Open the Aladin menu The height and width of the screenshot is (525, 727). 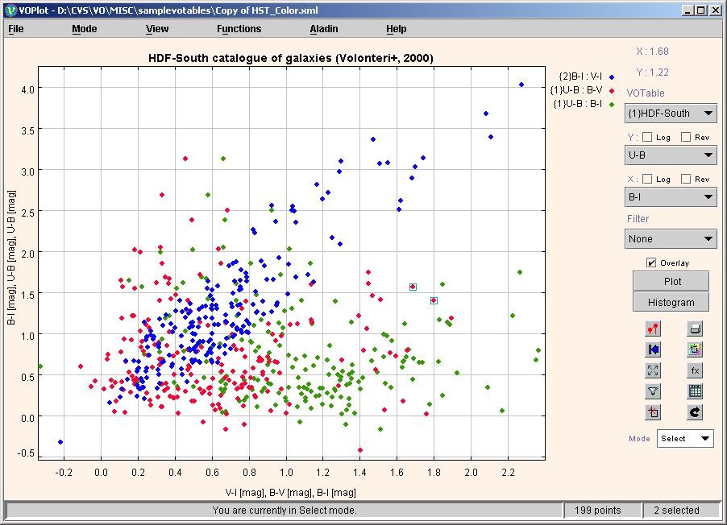point(324,29)
